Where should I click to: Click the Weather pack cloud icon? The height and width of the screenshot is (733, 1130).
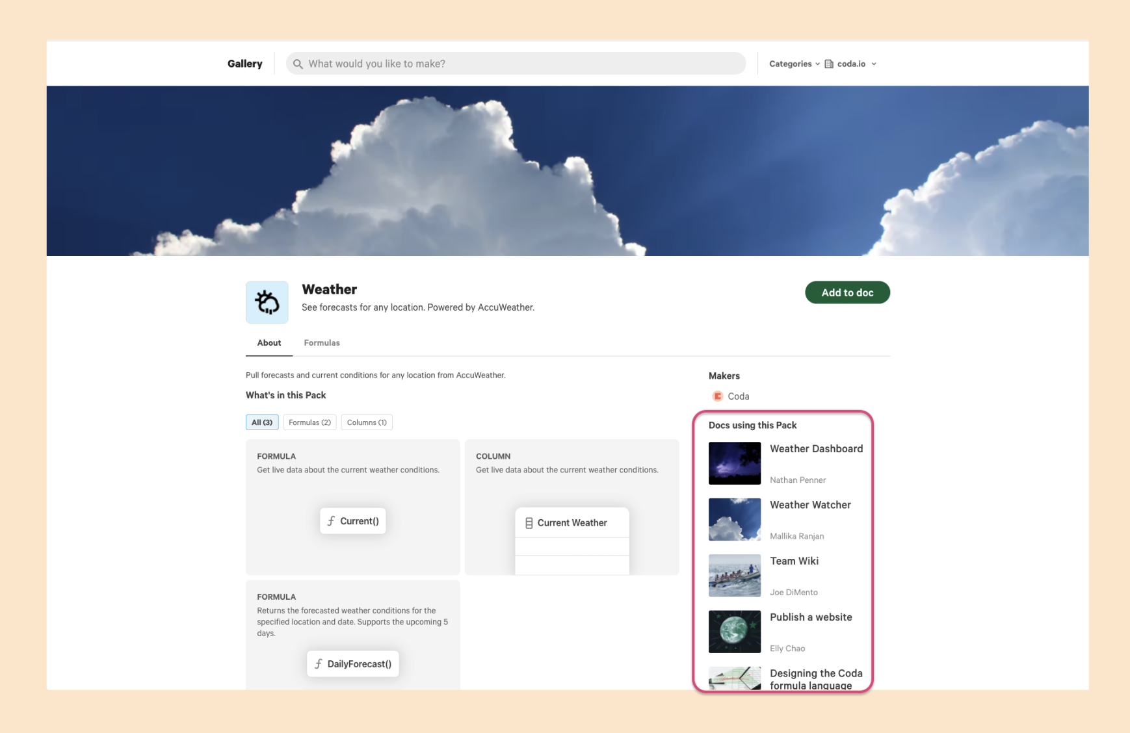click(x=267, y=302)
